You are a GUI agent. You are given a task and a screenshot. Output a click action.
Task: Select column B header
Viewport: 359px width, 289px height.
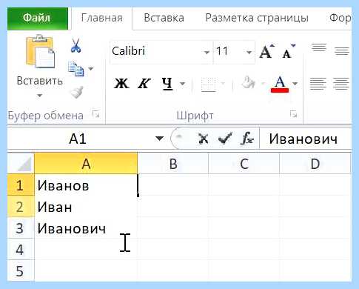(x=173, y=163)
